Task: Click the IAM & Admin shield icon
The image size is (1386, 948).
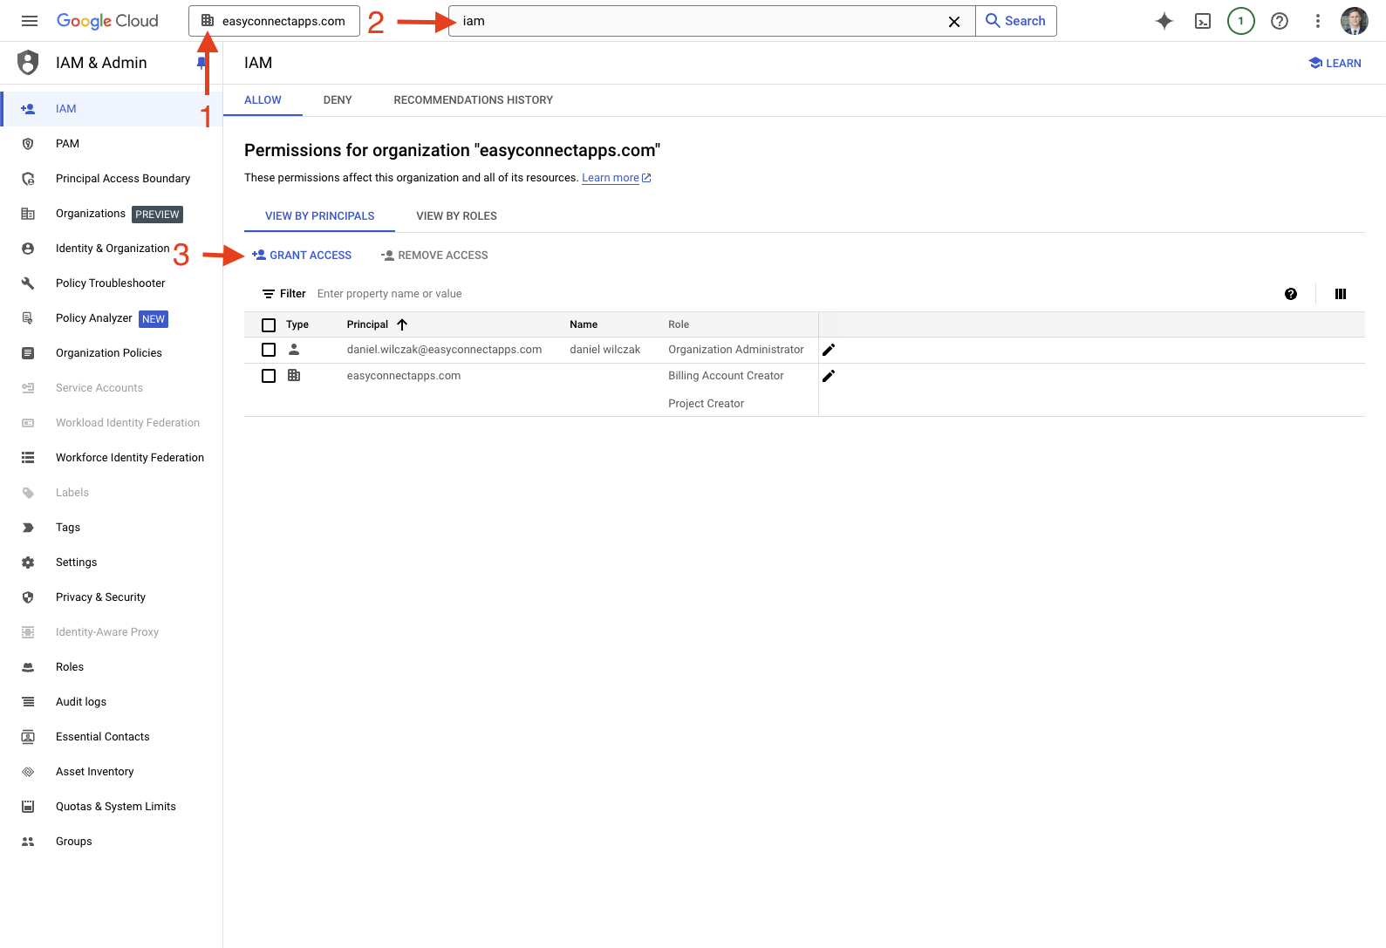Action: pyautogui.click(x=28, y=63)
